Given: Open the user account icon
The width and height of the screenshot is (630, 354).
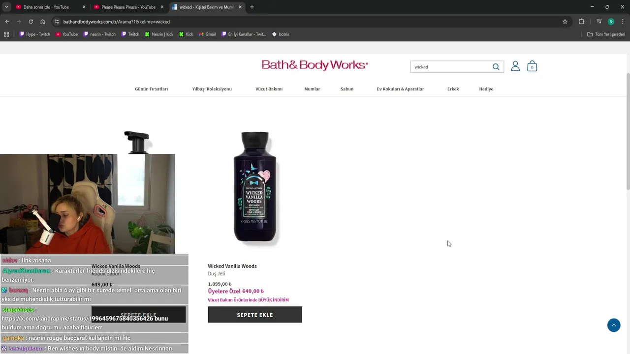Looking at the screenshot, I should [x=515, y=66].
